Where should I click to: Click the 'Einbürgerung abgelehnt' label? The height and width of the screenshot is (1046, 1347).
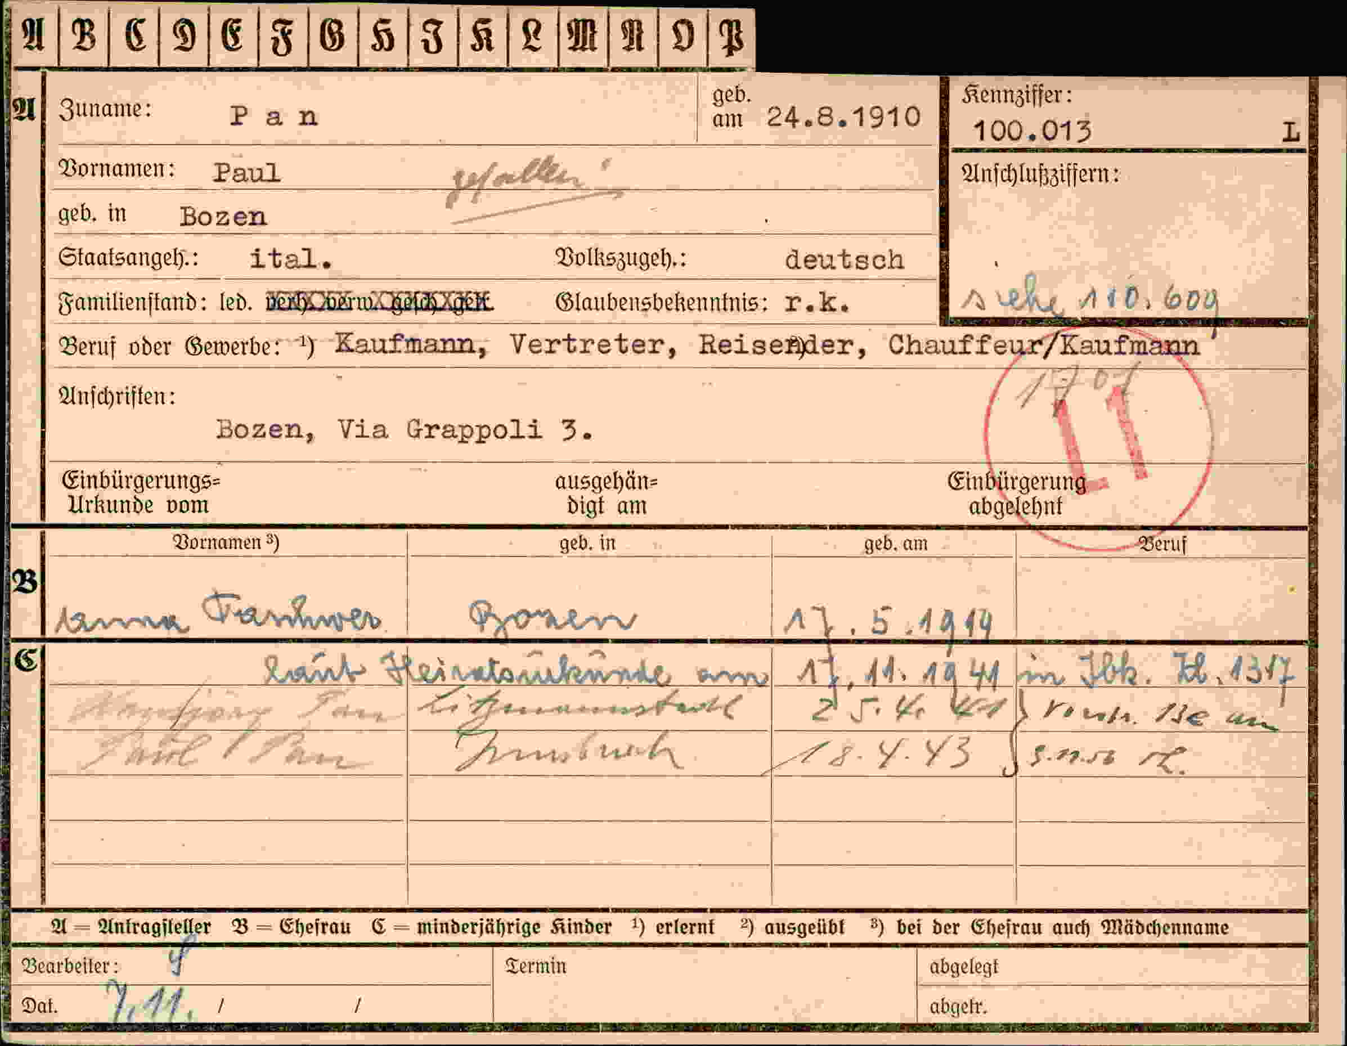coord(1016,493)
